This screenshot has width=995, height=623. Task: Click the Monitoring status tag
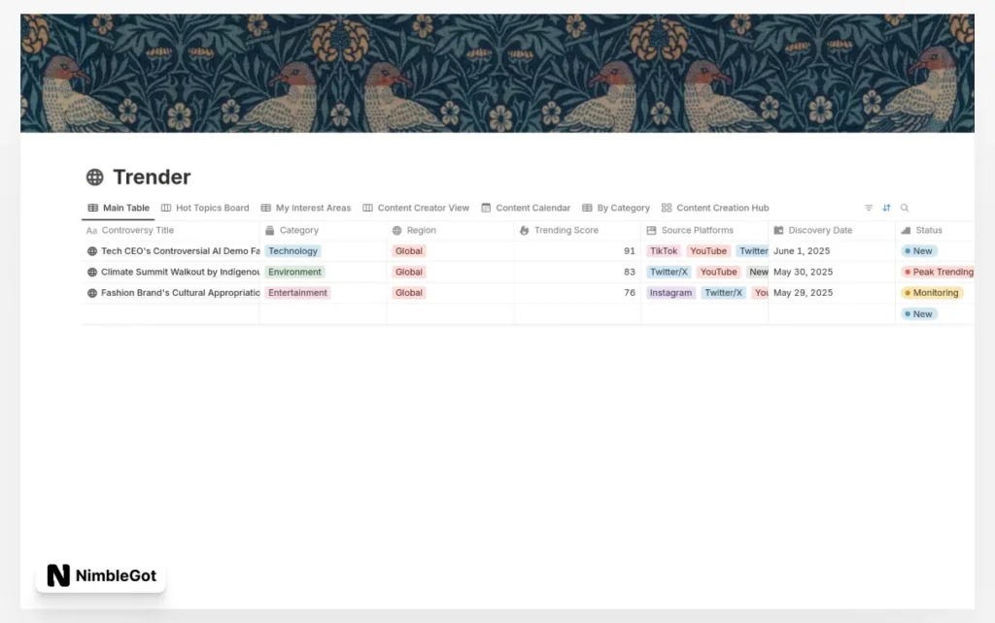point(932,293)
